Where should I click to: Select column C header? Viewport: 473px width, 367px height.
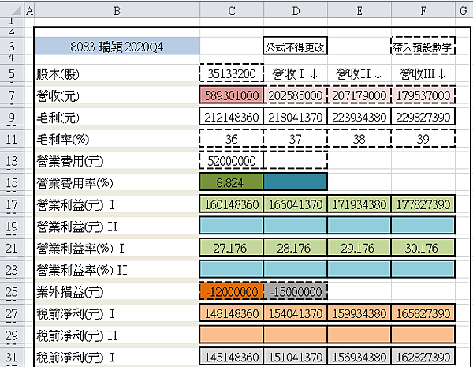tap(231, 10)
